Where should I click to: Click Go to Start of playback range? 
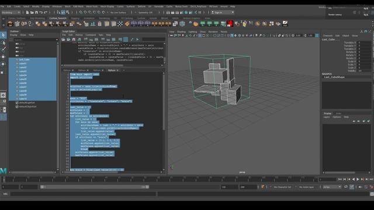click(340, 180)
